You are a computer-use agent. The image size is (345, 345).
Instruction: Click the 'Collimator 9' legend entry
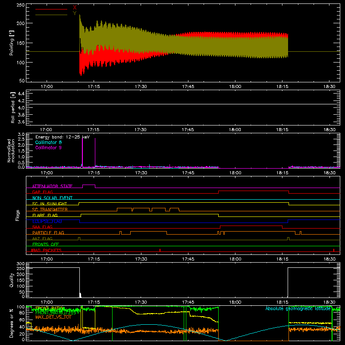[x=48, y=147]
